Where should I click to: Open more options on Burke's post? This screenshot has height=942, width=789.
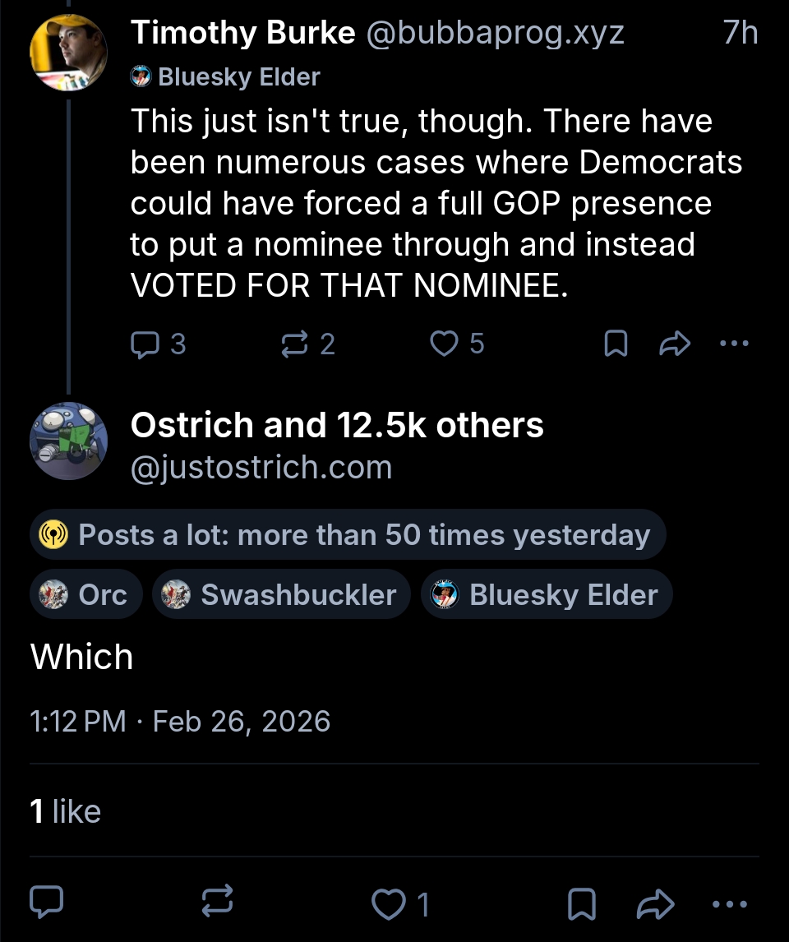point(734,344)
